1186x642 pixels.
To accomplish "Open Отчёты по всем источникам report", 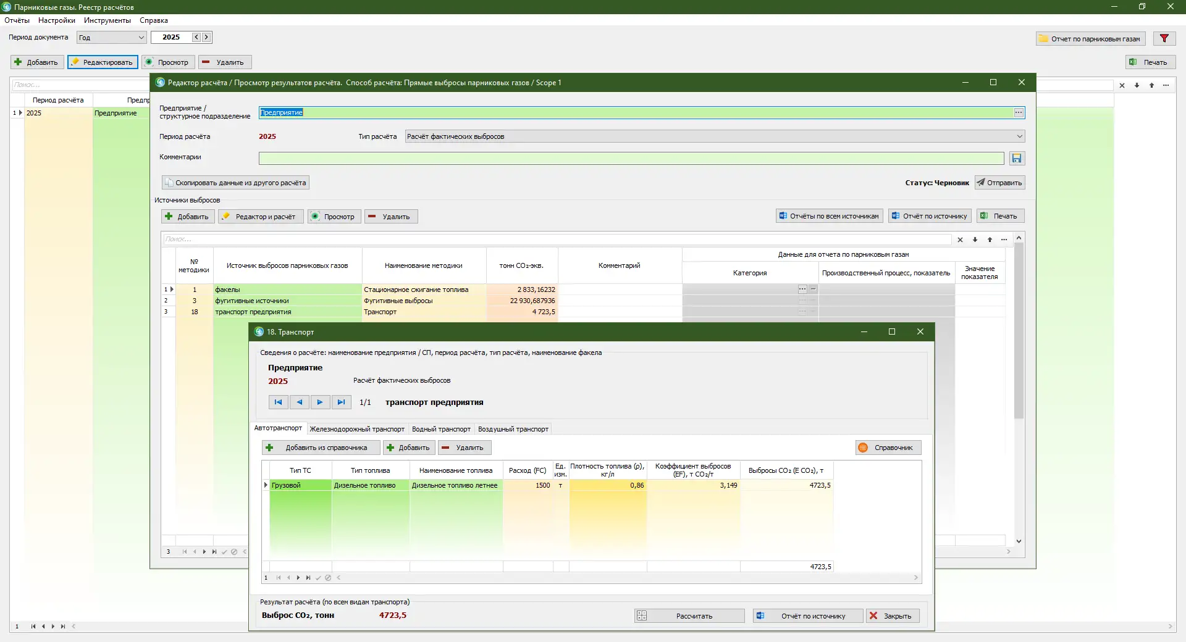I will (829, 216).
